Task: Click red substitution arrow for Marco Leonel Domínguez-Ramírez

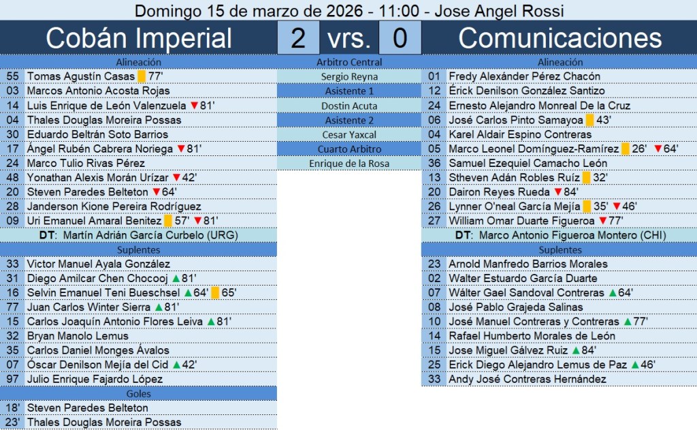Action: [x=658, y=149]
